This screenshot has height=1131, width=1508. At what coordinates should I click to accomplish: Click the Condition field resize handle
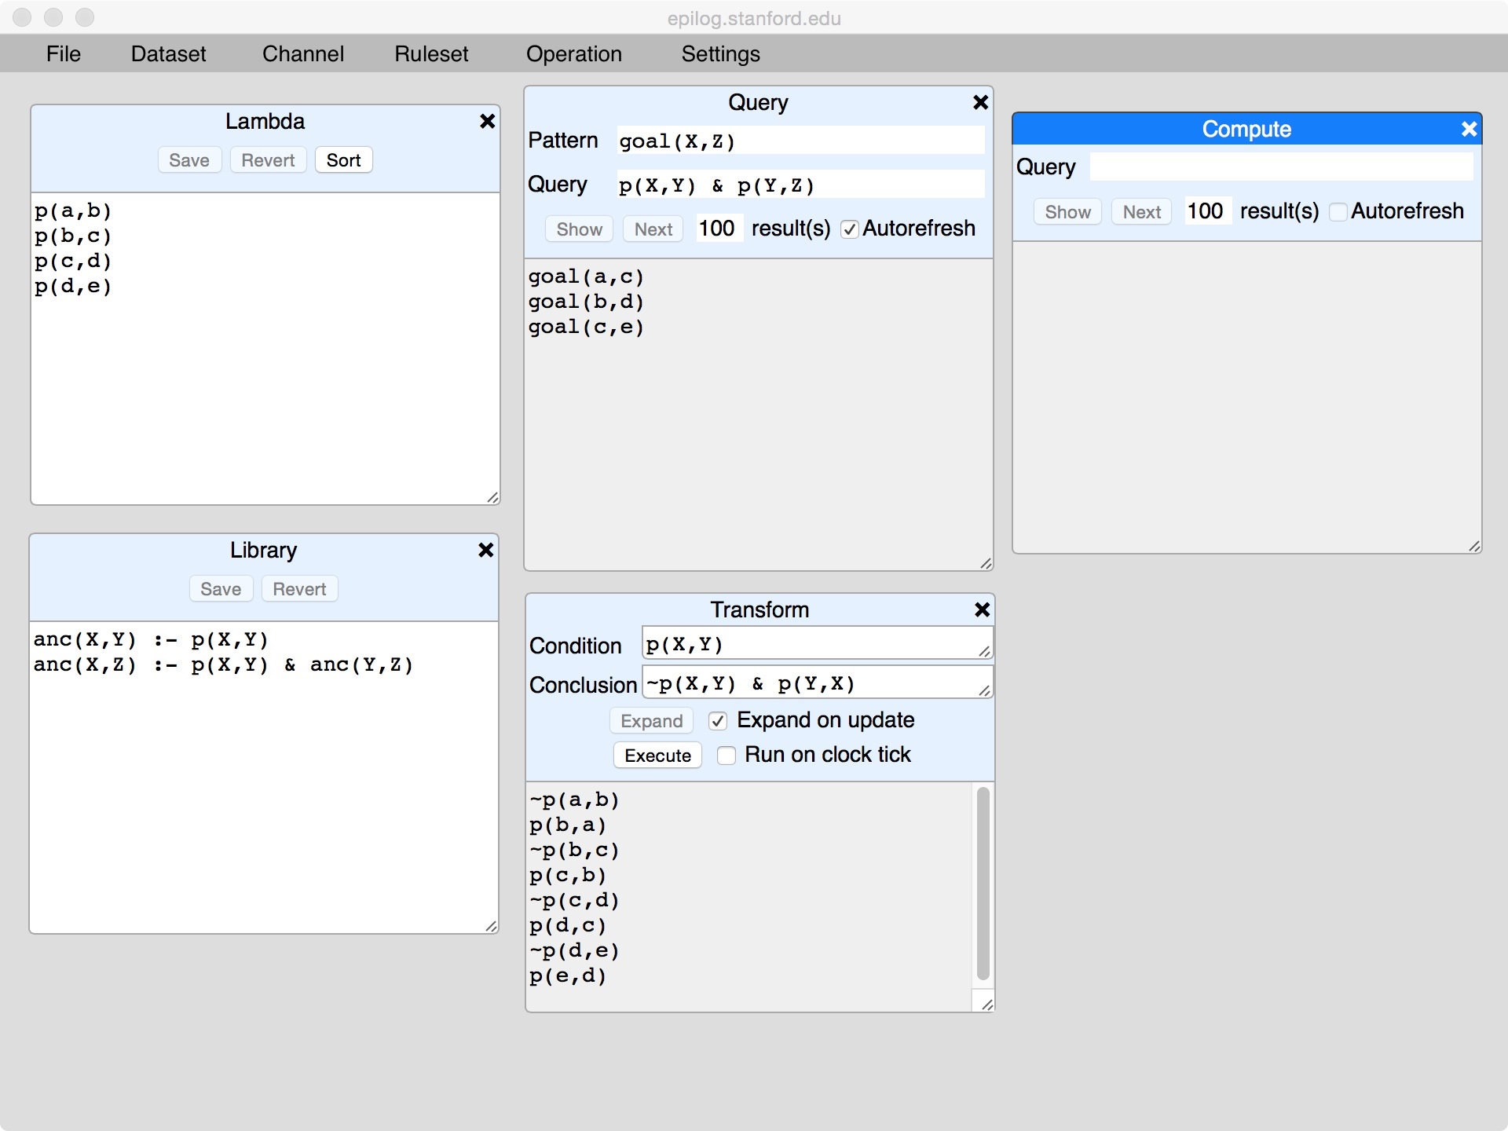click(x=984, y=651)
